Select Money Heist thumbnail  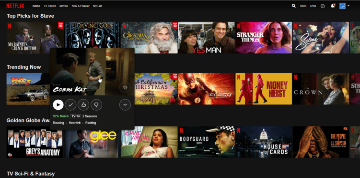click(264, 89)
